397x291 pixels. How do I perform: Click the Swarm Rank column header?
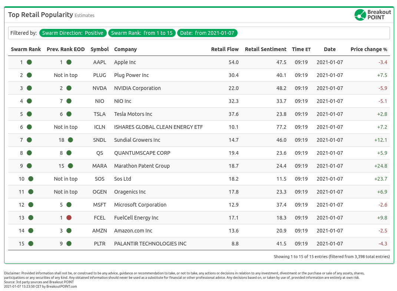click(26, 49)
